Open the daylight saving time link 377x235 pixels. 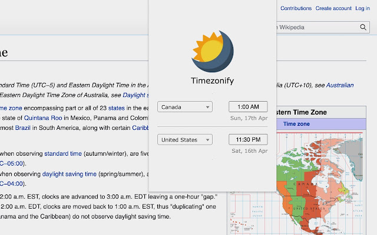pos(70,174)
